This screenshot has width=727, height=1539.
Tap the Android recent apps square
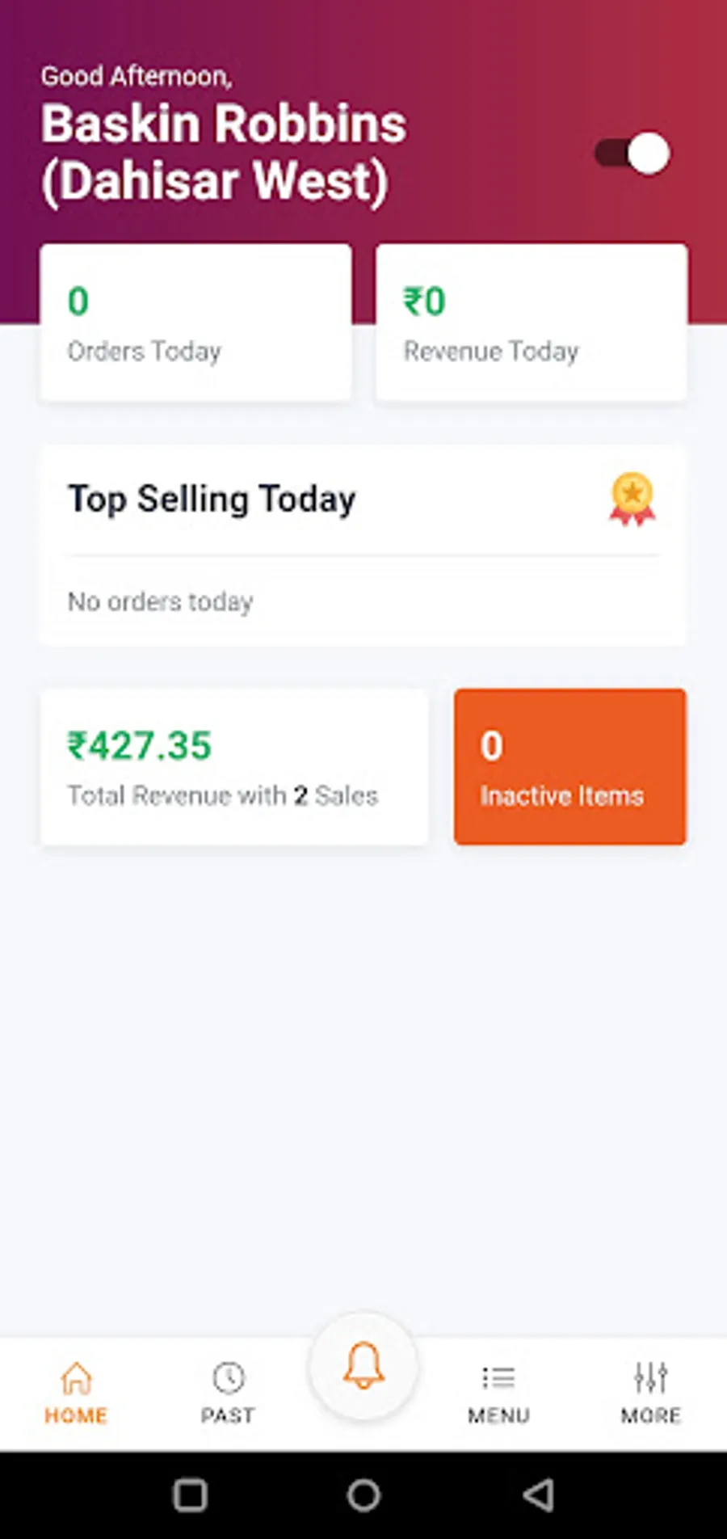(x=191, y=1495)
